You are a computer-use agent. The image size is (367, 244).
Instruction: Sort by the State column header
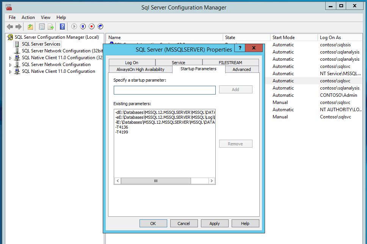pyautogui.click(x=246, y=38)
